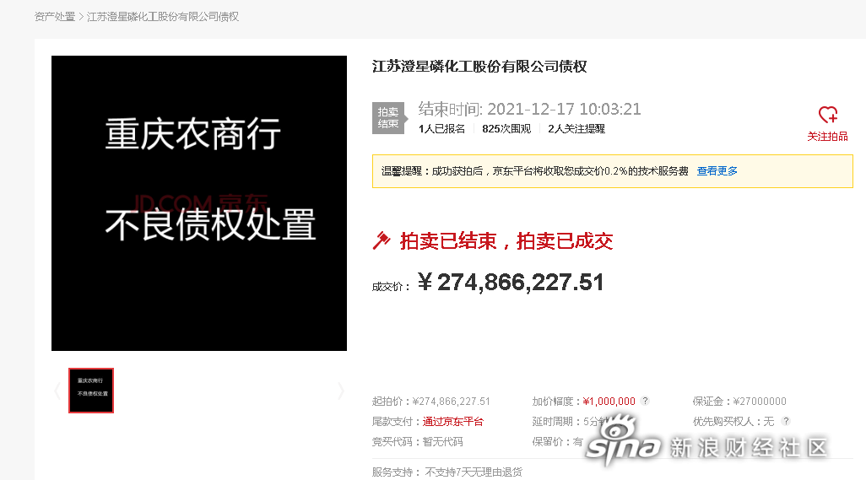
Task: Click the 竞买代码：暂无代码 entry
Action: [418, 442]
